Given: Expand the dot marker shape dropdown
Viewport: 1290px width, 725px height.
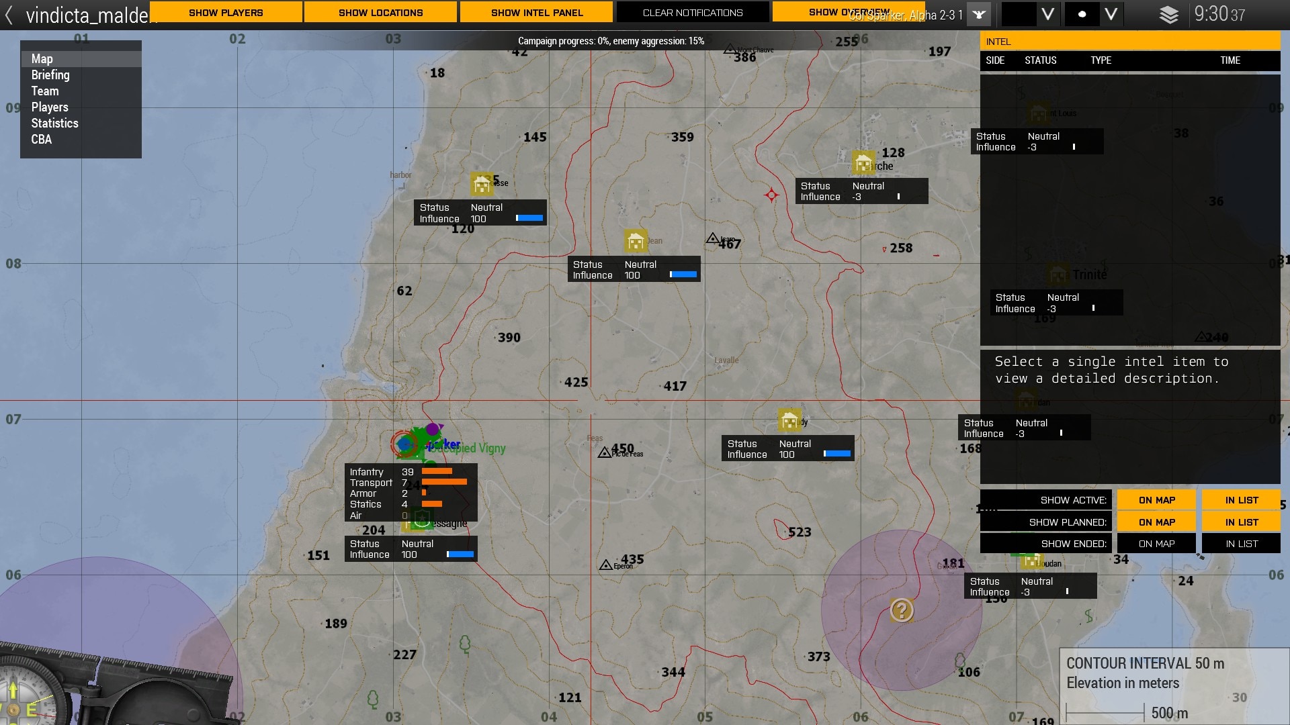Looking at the screenshot, I should point(1111,14).
